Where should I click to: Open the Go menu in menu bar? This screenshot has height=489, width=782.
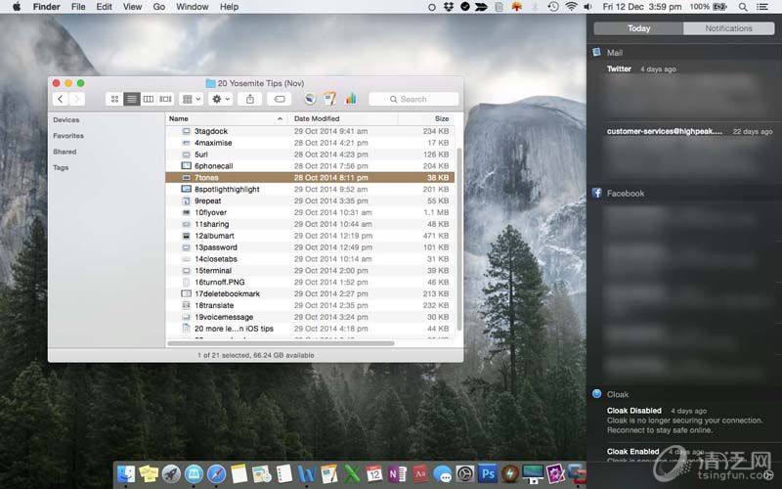(158, 7)
